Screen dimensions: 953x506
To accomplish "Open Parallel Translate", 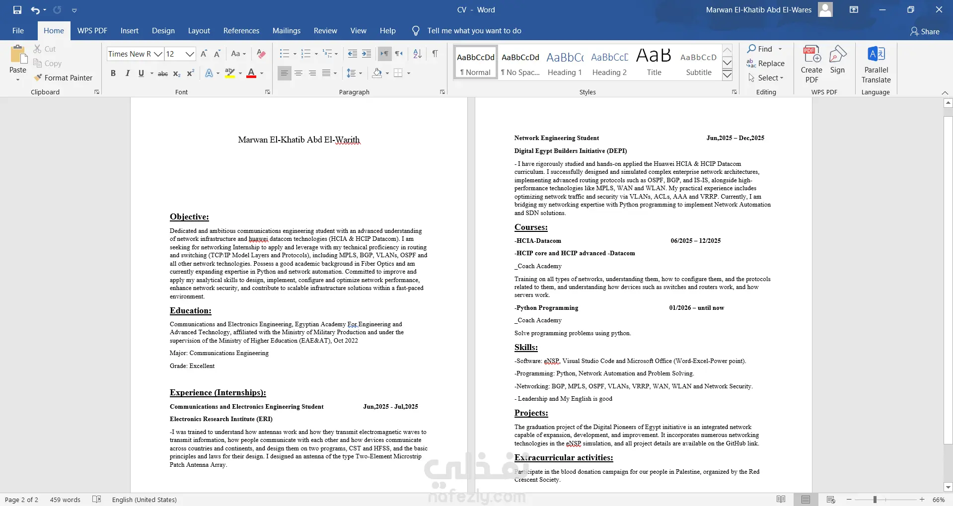I will coord(876,64).
